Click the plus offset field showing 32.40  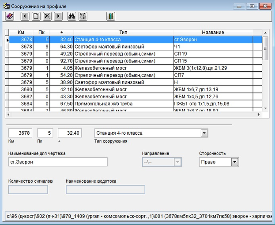(x=69, y=133)
